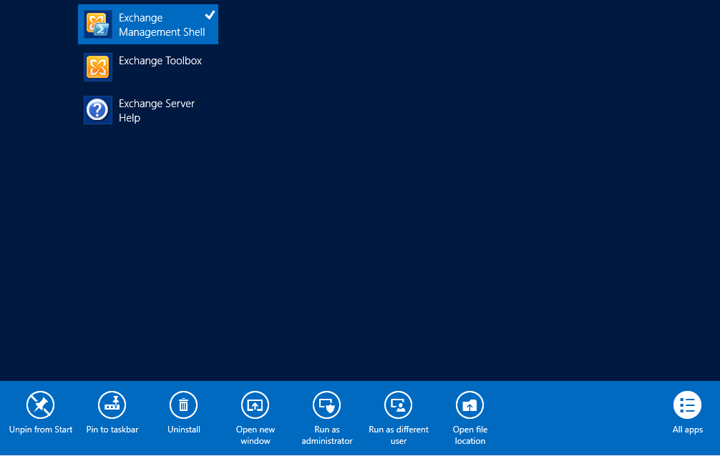Screen dimensions: 720x456
Task: Click the Open new window label
Action: pos(256,435)
